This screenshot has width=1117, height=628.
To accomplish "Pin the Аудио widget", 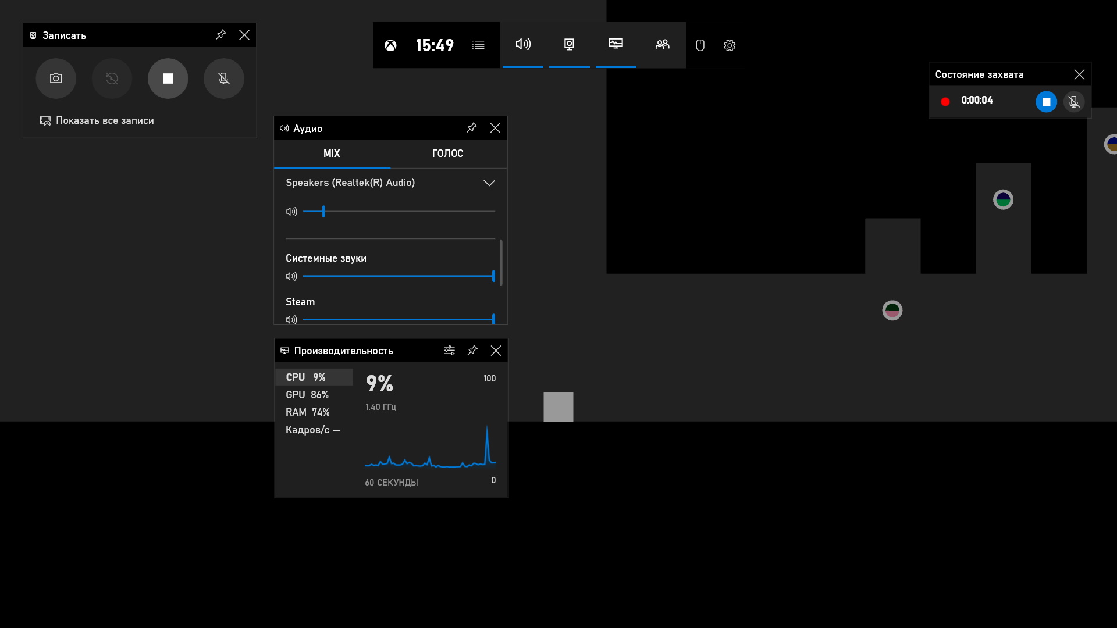I will coord(472,128).
